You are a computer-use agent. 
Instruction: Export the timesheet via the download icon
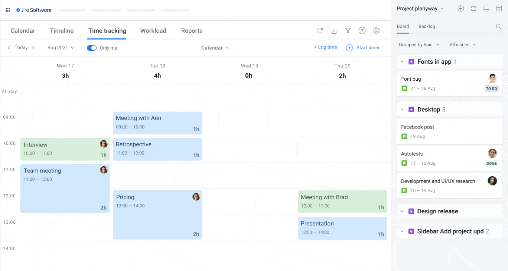334,31
